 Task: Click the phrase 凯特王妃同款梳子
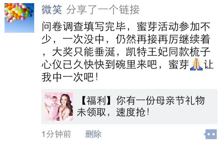(x=168, y=52)
